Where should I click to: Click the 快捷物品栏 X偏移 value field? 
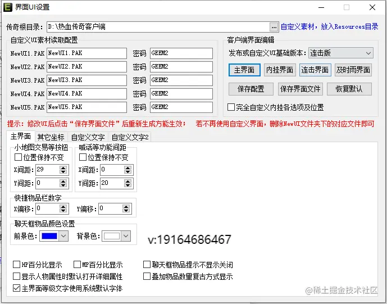pos(48,208)
